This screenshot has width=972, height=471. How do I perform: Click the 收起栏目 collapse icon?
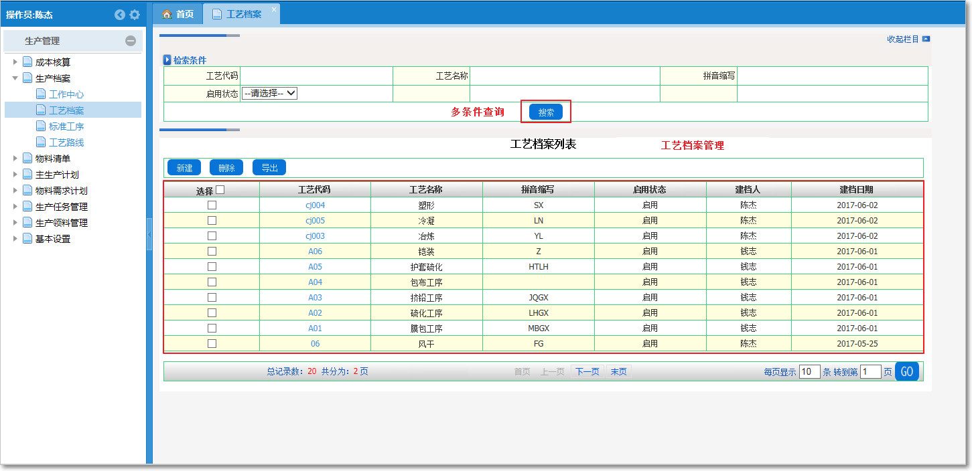pos(926,39)
